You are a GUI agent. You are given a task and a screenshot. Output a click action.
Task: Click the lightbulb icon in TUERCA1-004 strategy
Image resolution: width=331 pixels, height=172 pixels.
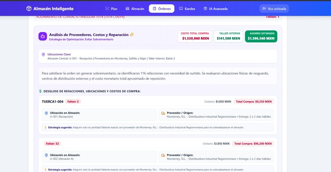coord(46,128)
